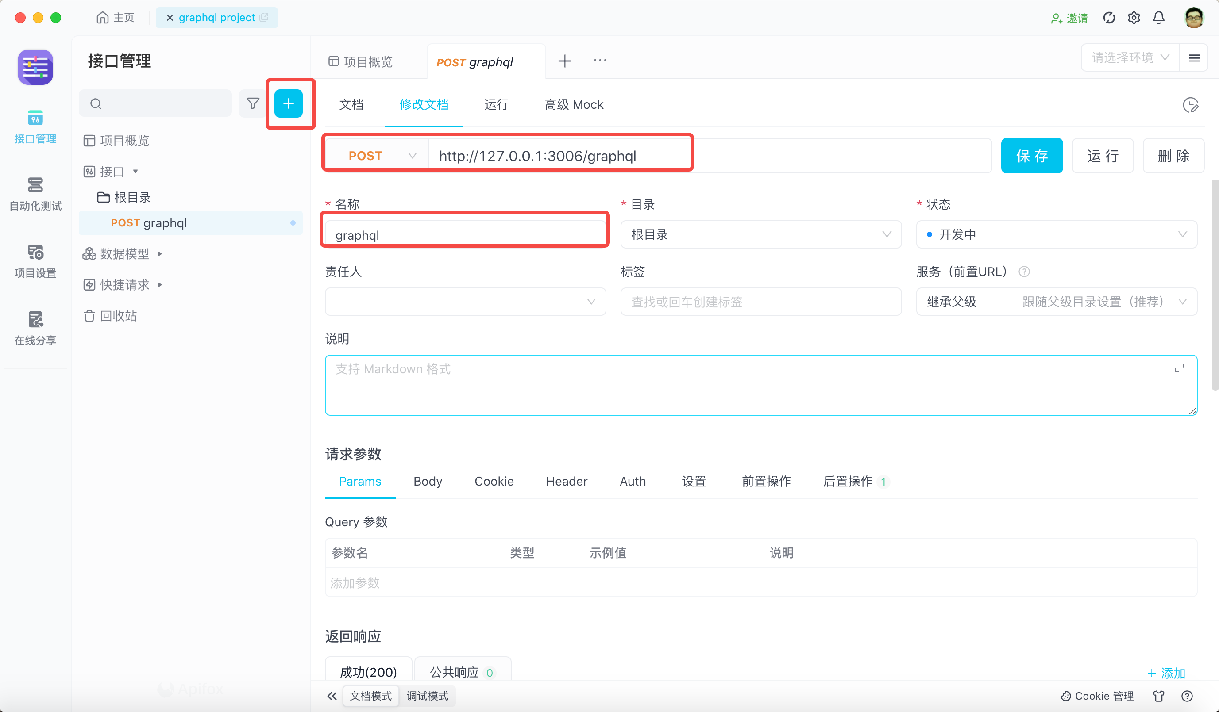Click the history clock icon near tabs
1219x712 pixels.
click(1192, 105)
